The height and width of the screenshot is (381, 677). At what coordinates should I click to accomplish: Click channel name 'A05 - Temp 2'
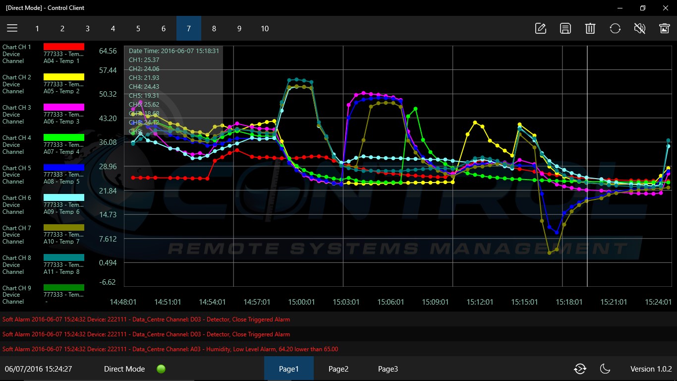click(x=61, y=91)
